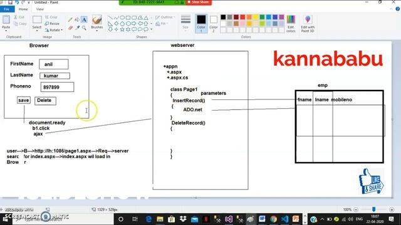Choose the Cloud callout shape
401x225 pixels.
[x=146, y=29]
